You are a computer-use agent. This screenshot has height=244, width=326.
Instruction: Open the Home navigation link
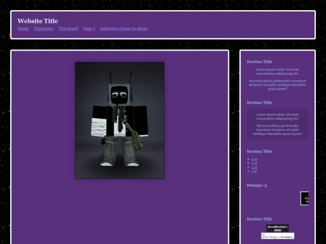(x=23, y=29)
